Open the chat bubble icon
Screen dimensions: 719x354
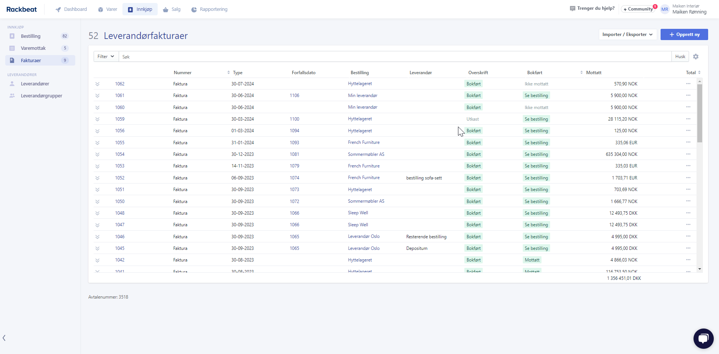[703, 338]
